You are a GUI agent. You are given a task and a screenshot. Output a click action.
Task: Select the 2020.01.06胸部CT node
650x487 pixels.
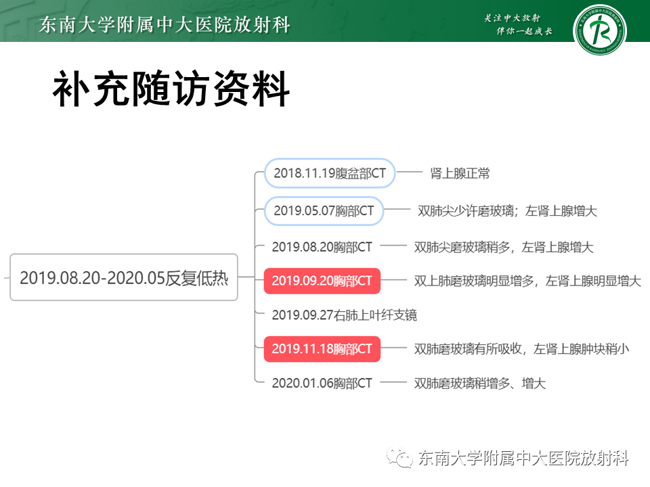(x=322, y=384)
